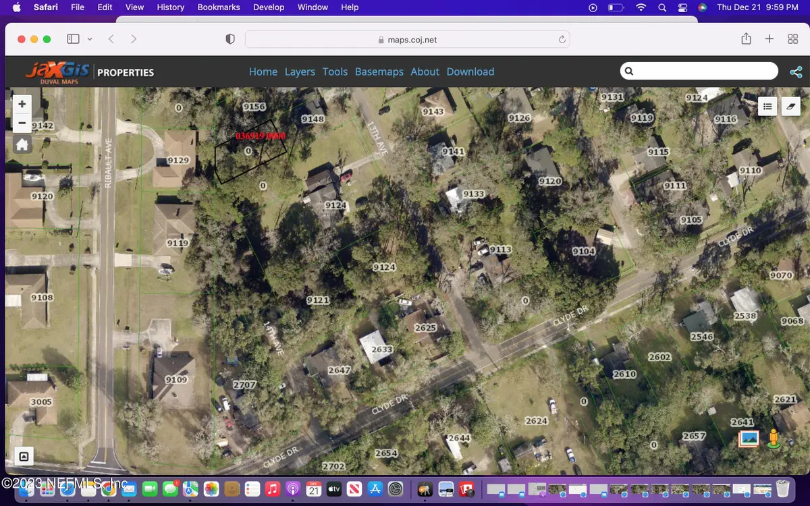This screenshot has height=506, width=810.
Task: Open the Apple menu
Action: pos(16,7)
